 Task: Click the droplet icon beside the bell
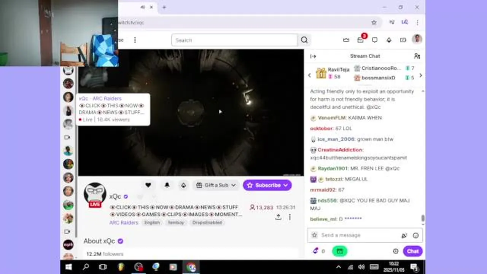tap(183, 185)
